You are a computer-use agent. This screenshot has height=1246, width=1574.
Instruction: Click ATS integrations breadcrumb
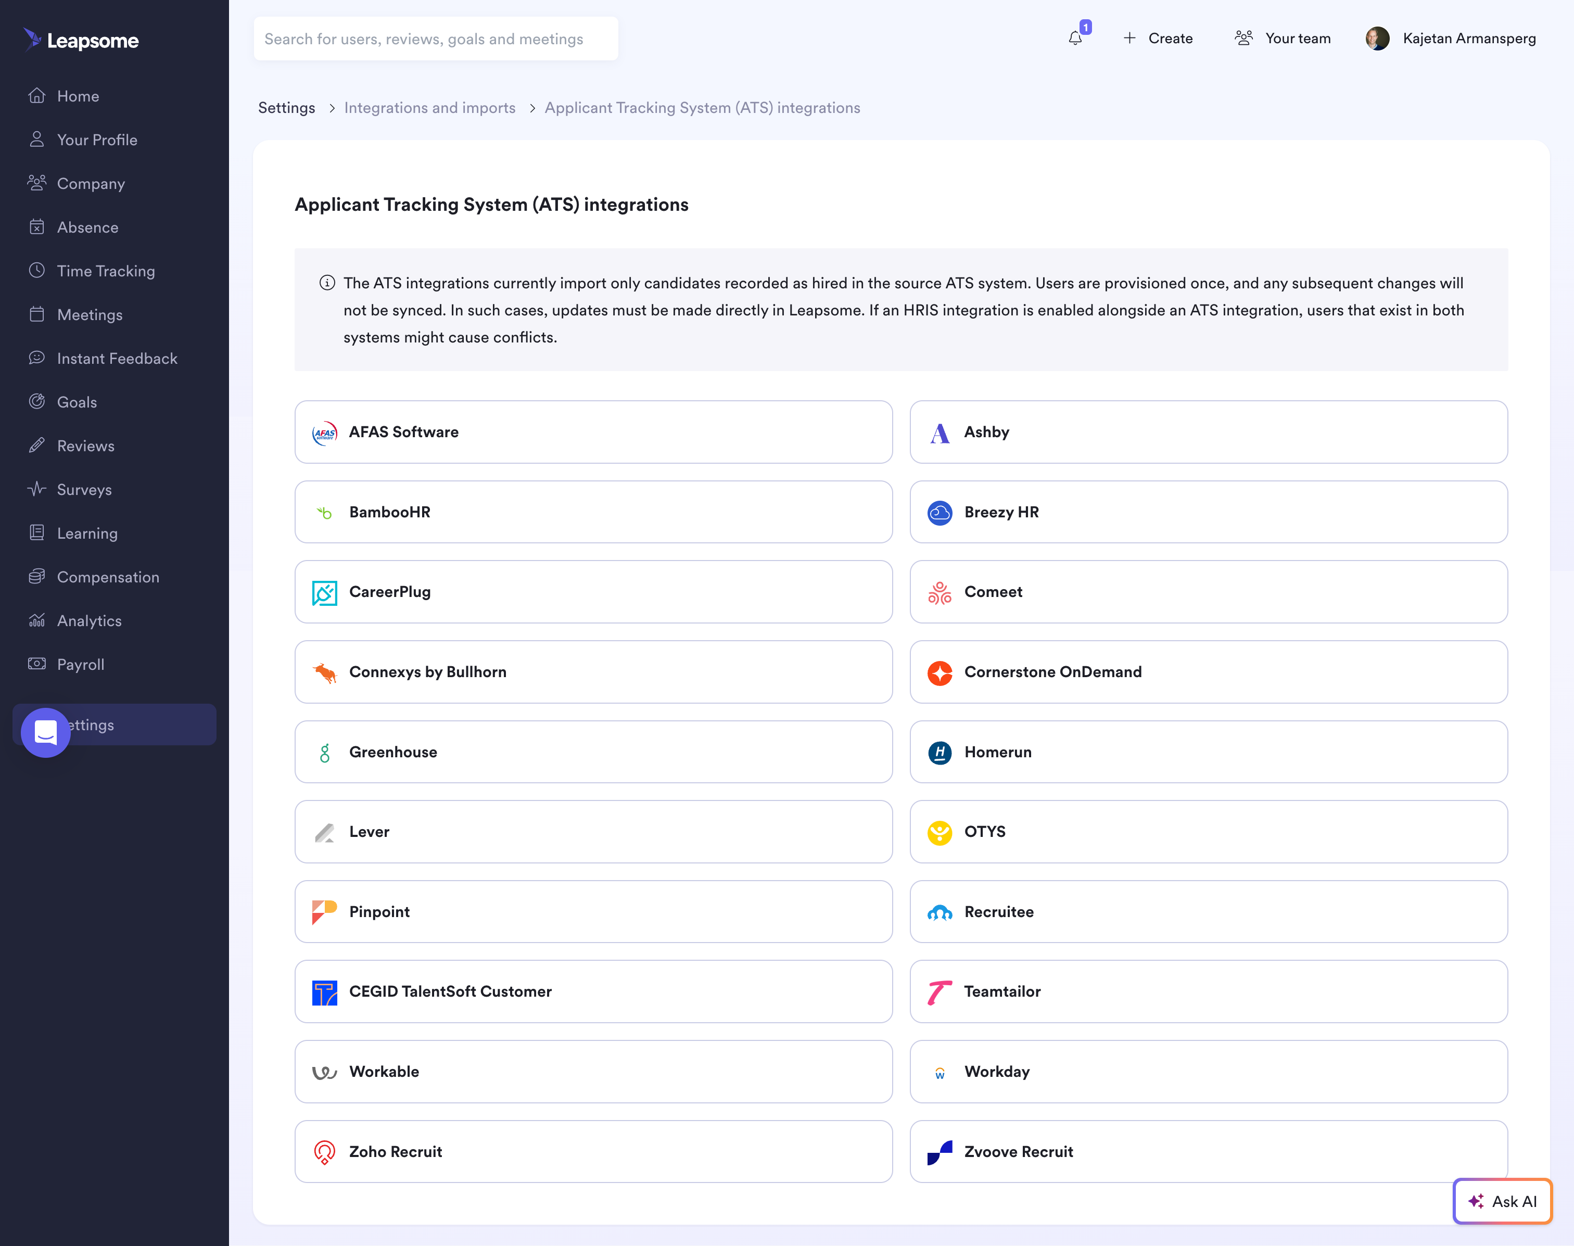point(702,108)
